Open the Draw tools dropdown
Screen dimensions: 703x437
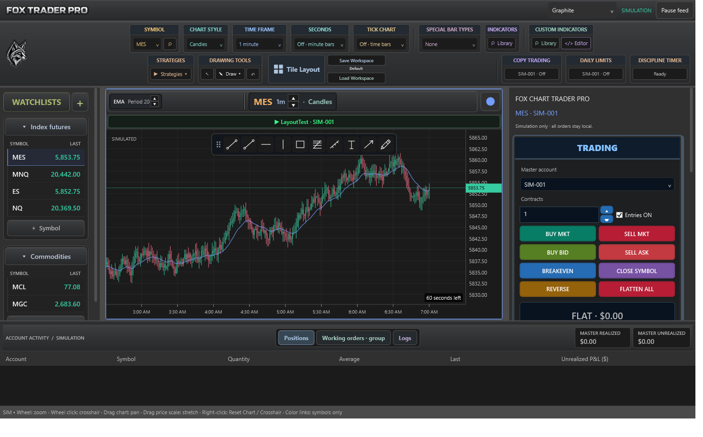(230, 74)
